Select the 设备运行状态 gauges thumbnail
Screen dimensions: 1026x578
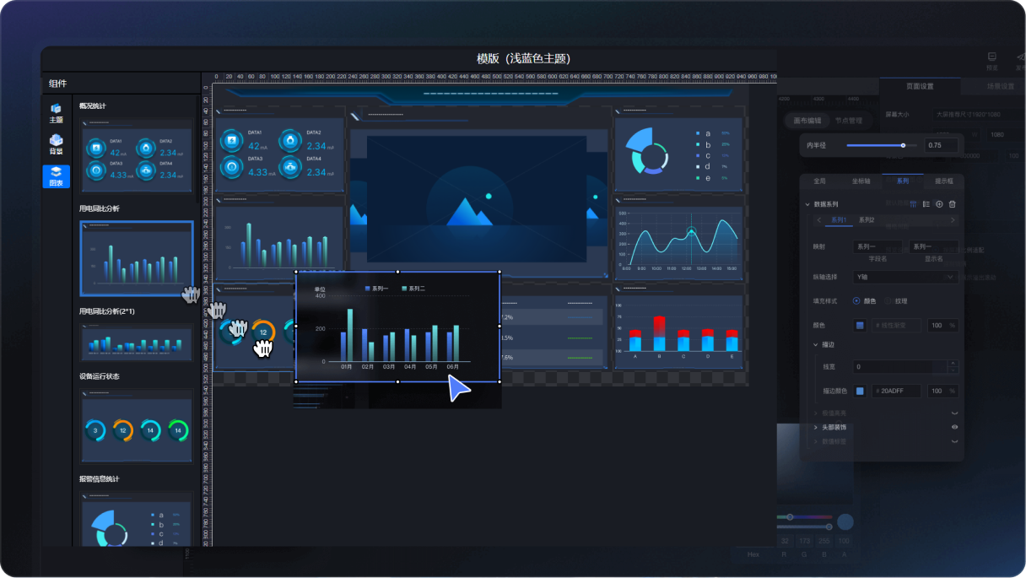tap(136, 426)
